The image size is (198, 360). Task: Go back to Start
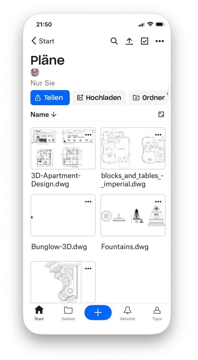coord(43,41)
